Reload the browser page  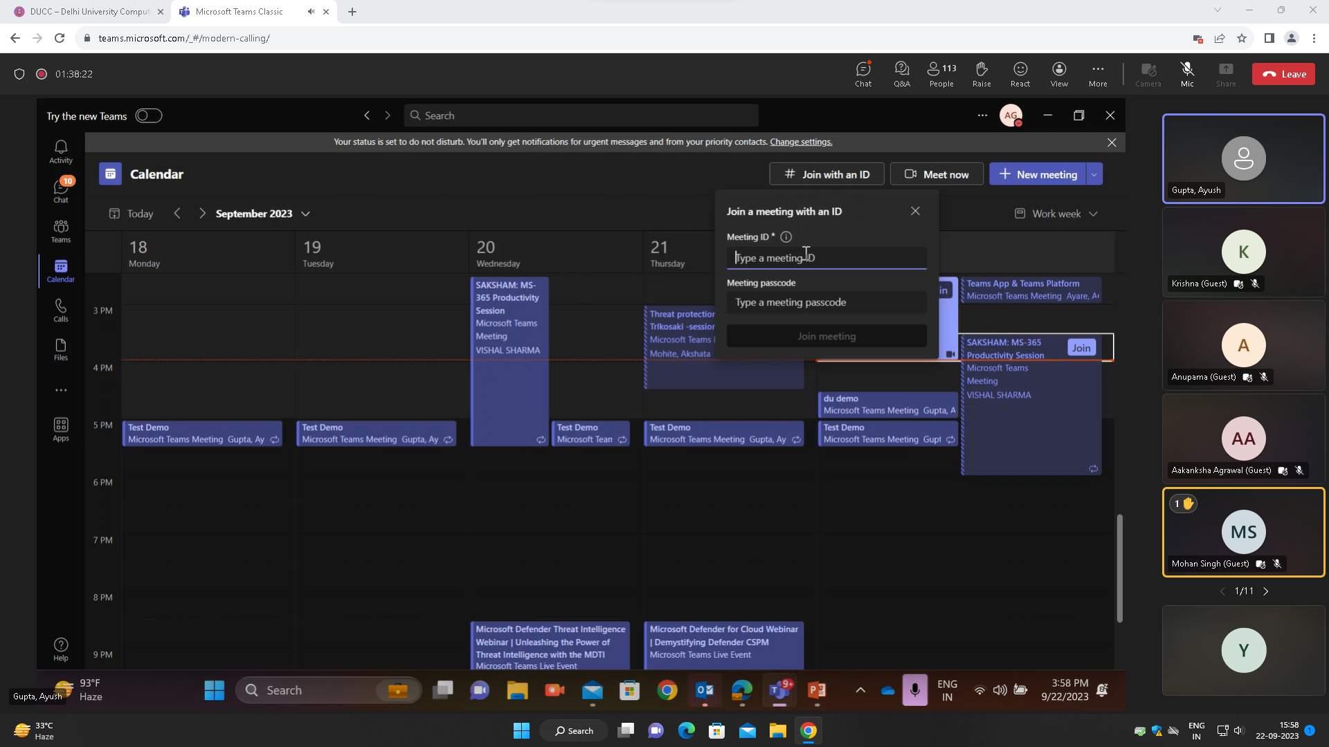point(60,39)
